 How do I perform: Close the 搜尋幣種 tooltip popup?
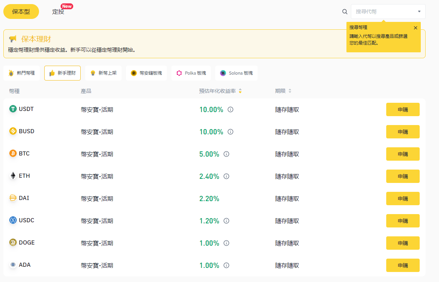(415, 28)
